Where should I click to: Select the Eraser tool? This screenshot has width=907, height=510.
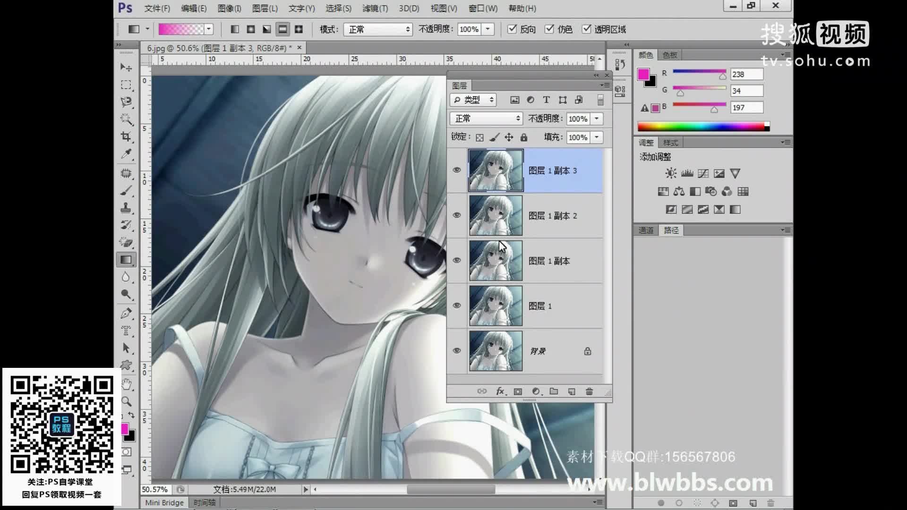(x=126, y=242)
